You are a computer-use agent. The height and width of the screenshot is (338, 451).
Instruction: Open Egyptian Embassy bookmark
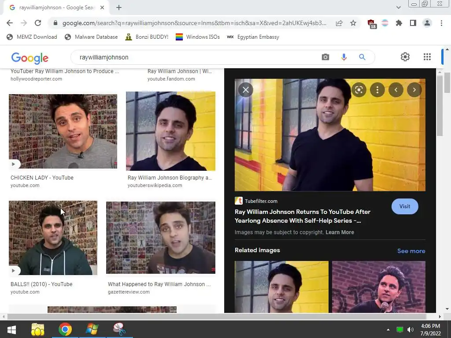point(253,37)
